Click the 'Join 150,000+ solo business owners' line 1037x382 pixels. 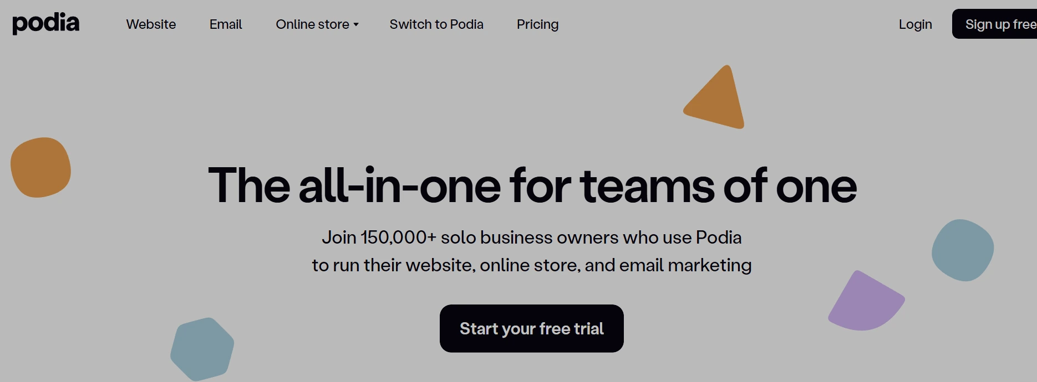(531, 238)
